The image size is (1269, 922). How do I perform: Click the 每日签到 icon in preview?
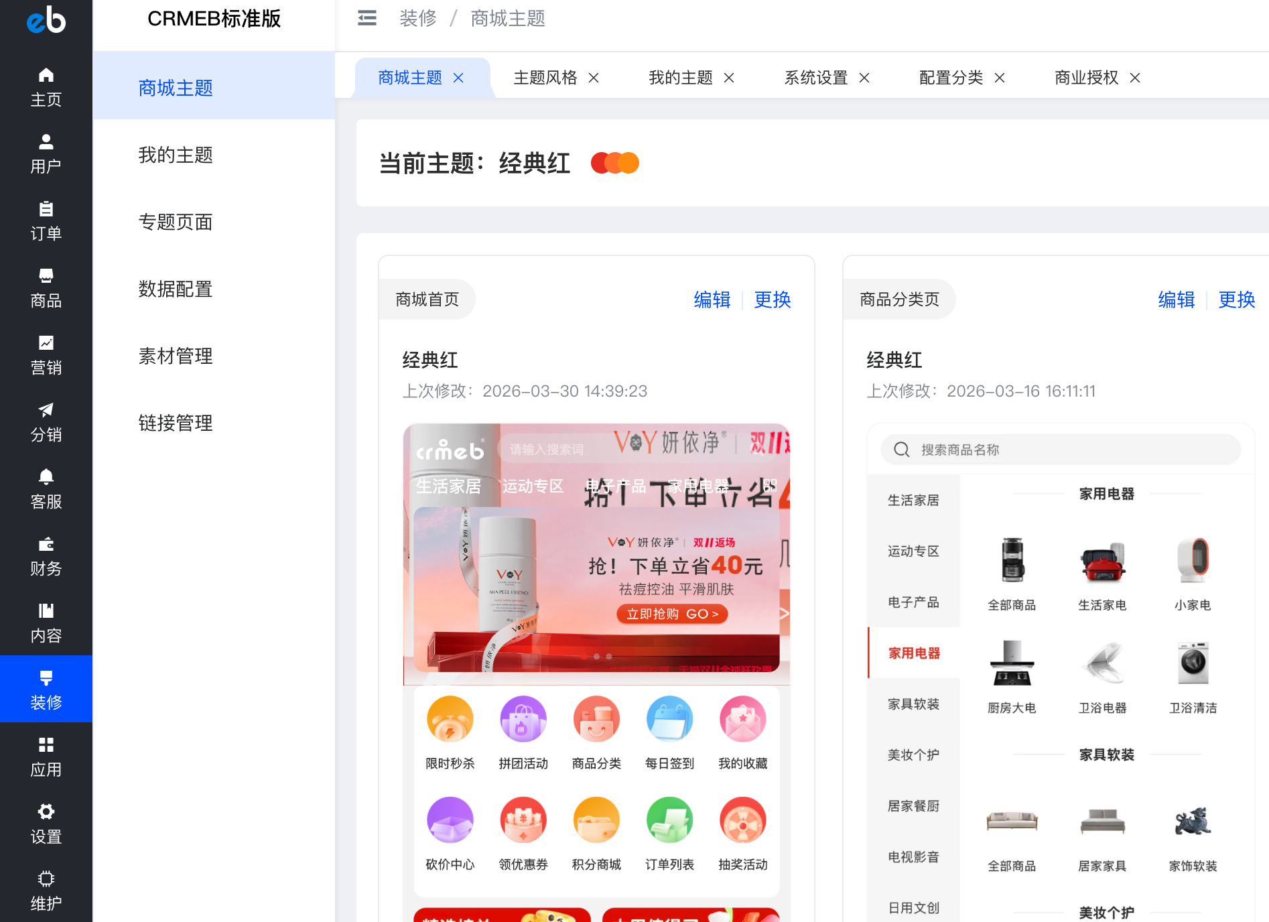pos(669,719)
